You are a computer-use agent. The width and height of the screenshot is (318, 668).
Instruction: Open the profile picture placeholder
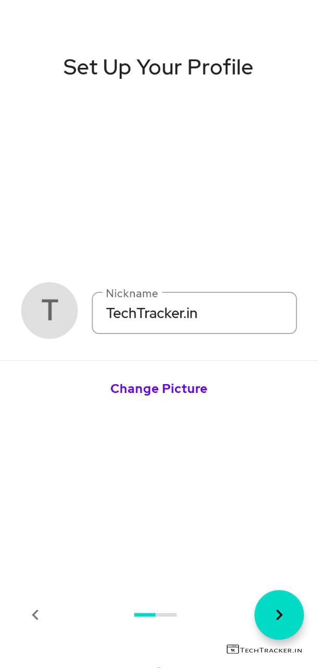[x=49, y=311]
